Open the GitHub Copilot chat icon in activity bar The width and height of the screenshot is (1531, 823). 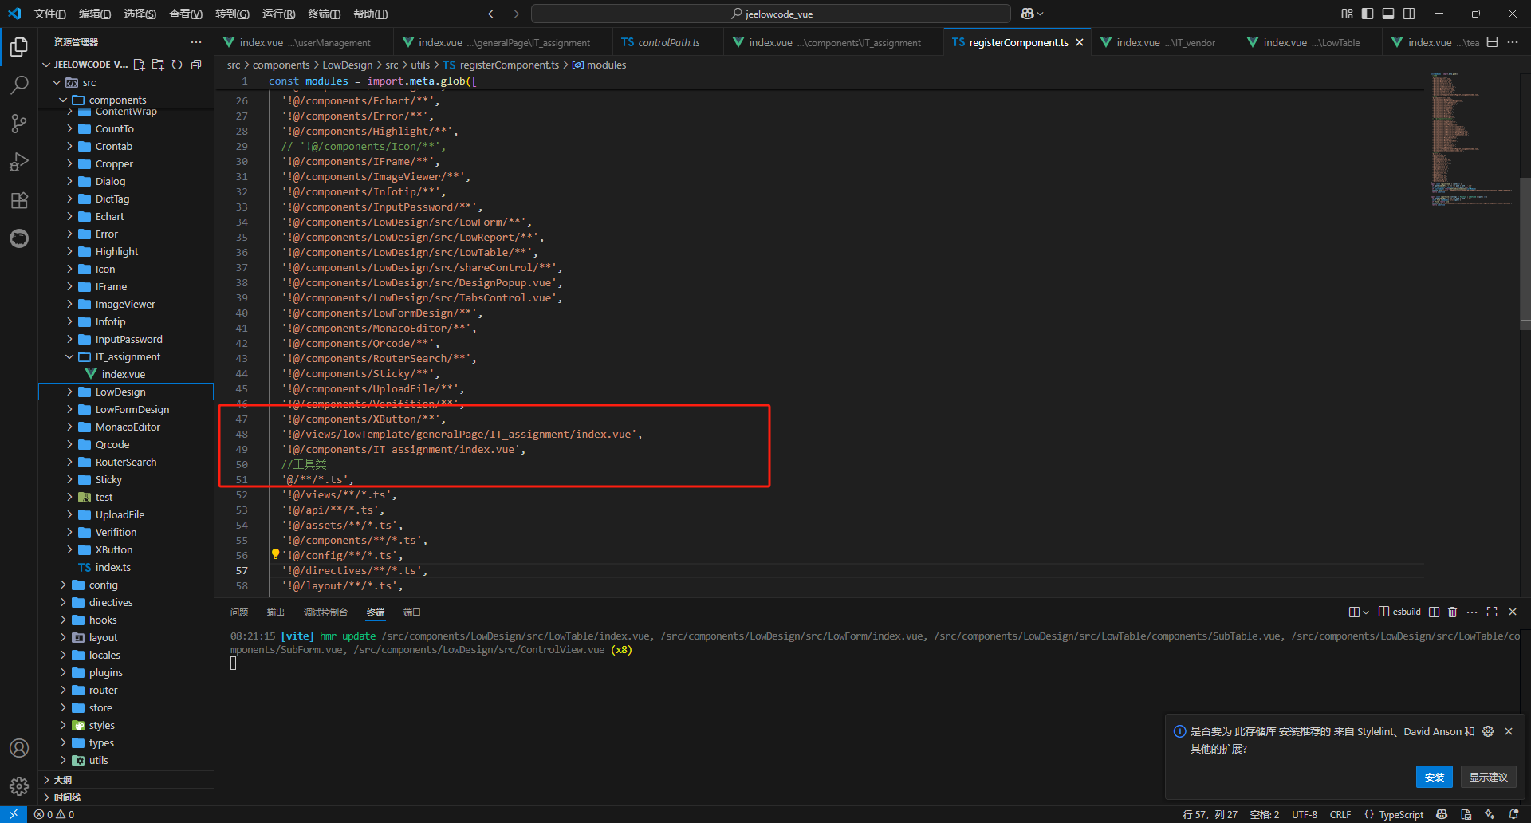pos(19,238)
